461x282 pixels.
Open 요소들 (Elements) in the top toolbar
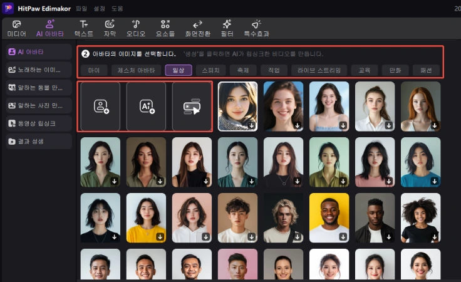[x=165, y=28]
